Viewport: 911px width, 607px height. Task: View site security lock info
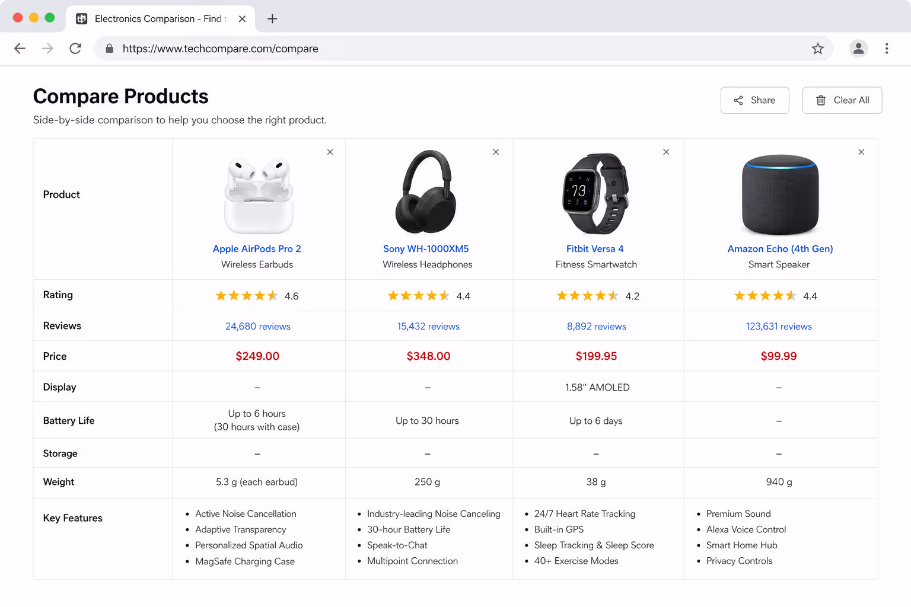(109, 49)
